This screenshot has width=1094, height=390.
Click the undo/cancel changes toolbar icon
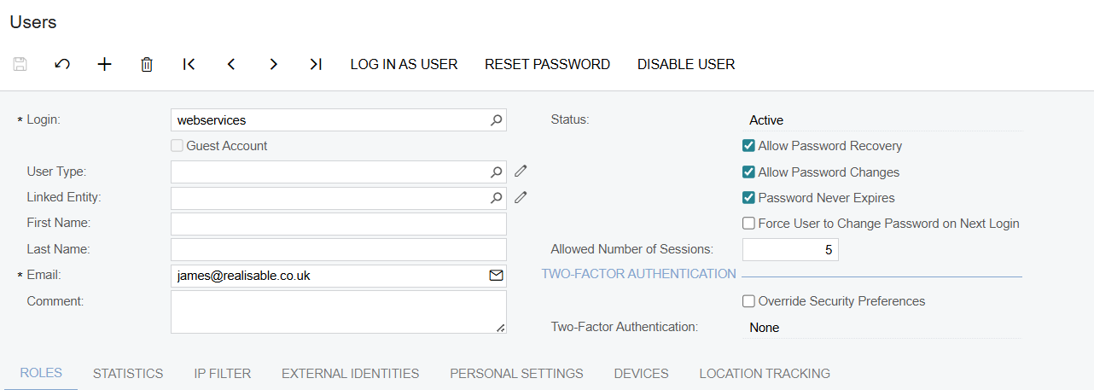[62, 64]
